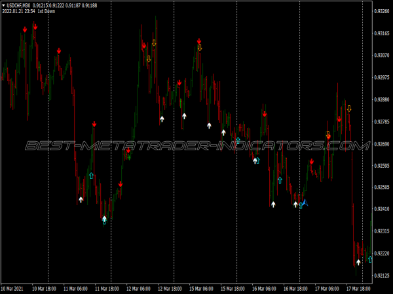
Task: Click the '16 Mar 06:00' time label
Action: click(x=264, y=289)
